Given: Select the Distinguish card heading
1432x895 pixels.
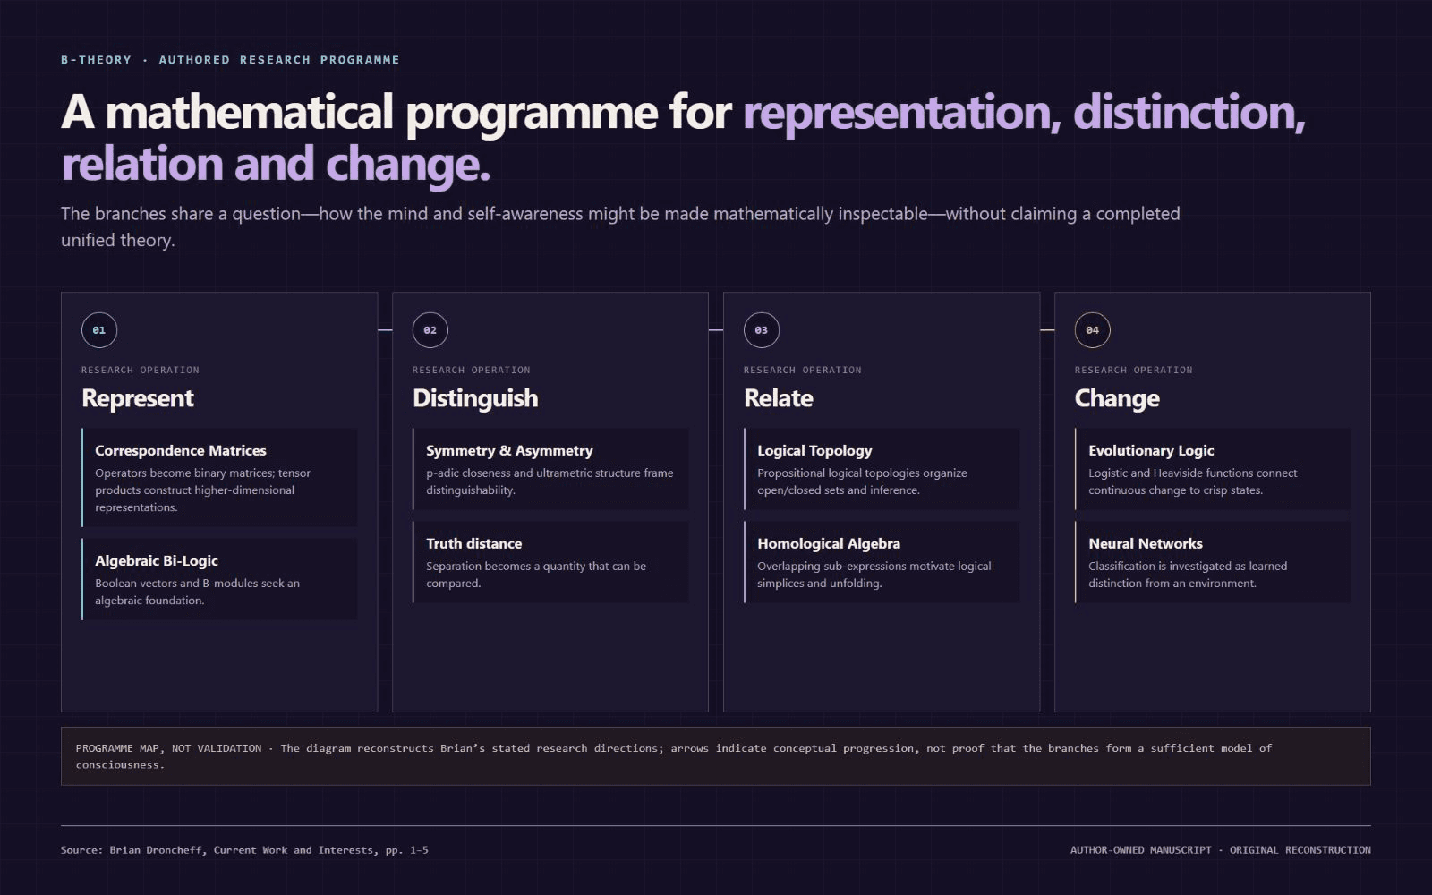Looking at the screenshot, I should tap(475, 398).
